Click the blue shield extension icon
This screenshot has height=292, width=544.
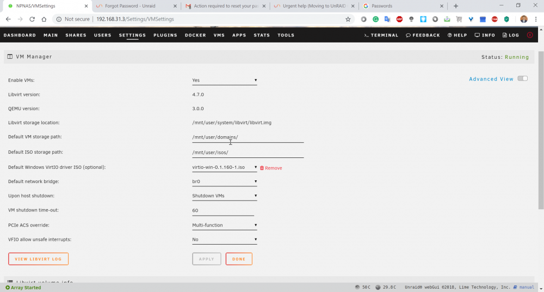coord(423,20)
